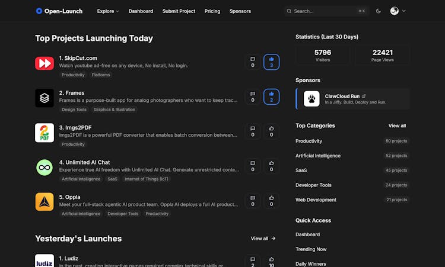Viewport: 445px width, 267px height.
Task: Click the Productivity tag on SkipCut.com
Action: pyautogui.click(x=73, y=75)
